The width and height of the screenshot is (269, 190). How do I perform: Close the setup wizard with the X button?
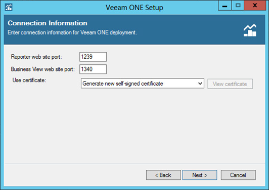(255, 6)
